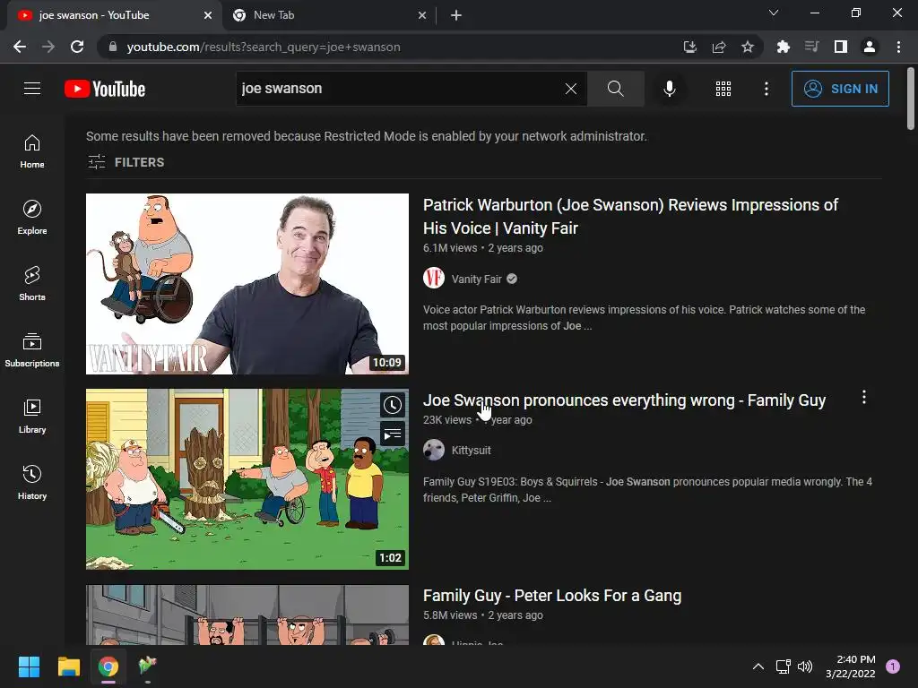
Task: Open Shorts in the sidebar
Action: (32, 284)
